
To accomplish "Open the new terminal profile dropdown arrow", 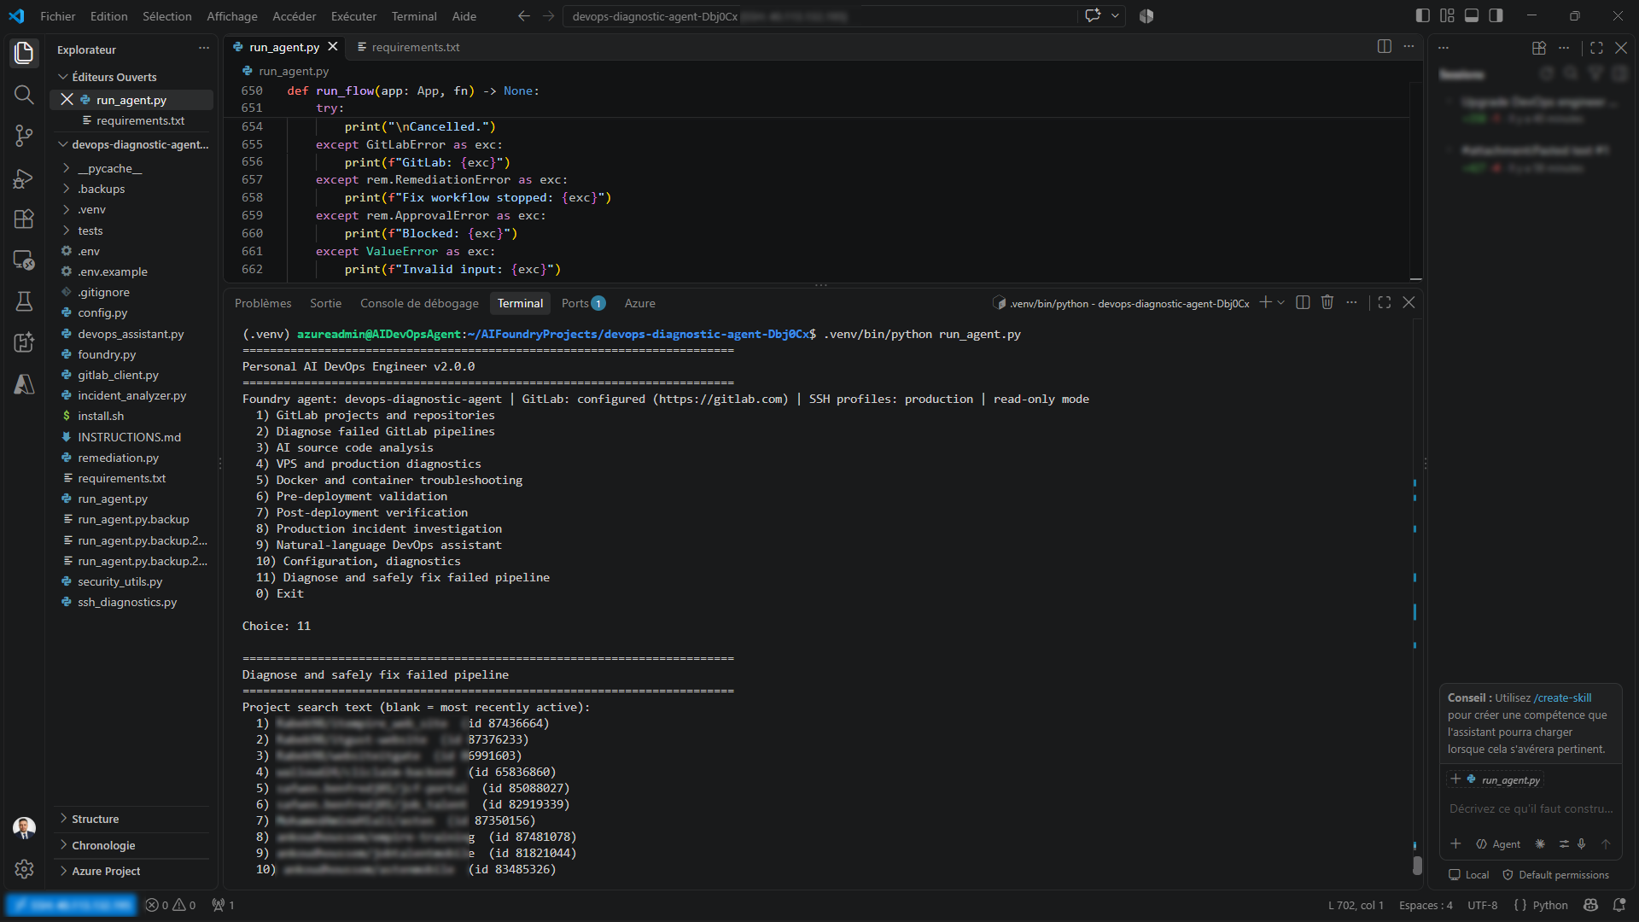I will (1281, 302).
